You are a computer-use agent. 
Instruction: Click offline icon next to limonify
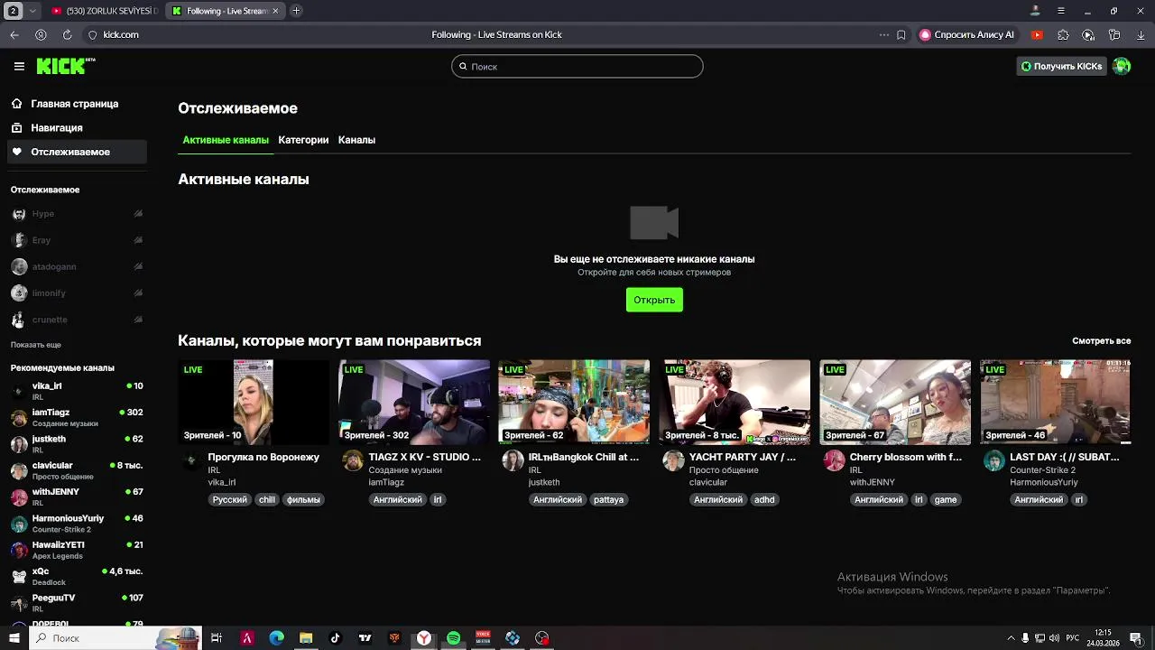coord(138,293)
